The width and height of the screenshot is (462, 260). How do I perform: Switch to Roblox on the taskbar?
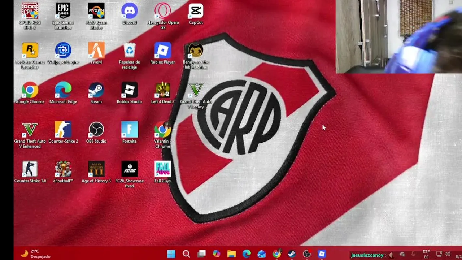[322, 254]
